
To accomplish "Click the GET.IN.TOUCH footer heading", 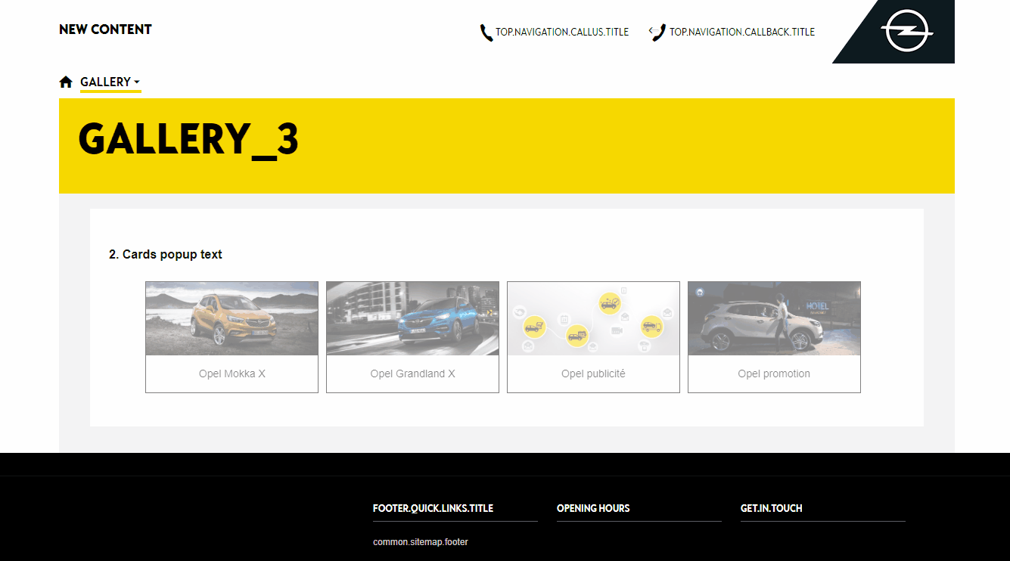I will (771, 508).
